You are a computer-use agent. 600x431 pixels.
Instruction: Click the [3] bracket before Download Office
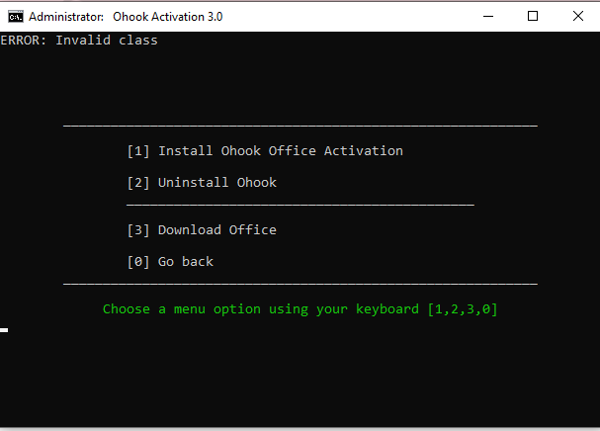pos(138,230)
